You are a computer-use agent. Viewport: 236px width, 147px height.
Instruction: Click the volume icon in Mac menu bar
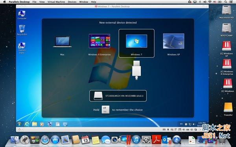tap(205, 2)
